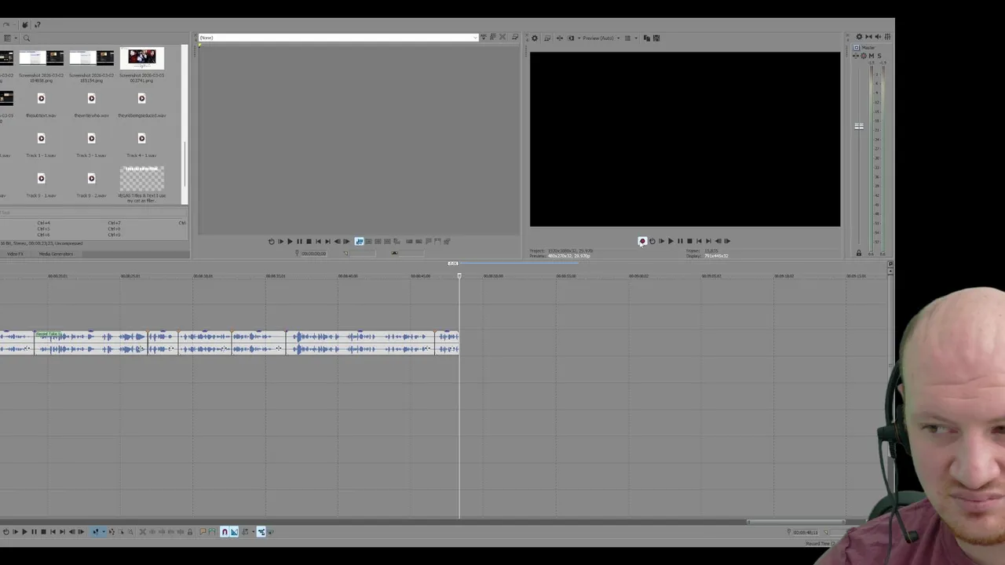Image resolution: width=1005 pixels, height=565 pixels.
Task: Copy preview snapshot to clipboard
Action: [x=647, y=38]
